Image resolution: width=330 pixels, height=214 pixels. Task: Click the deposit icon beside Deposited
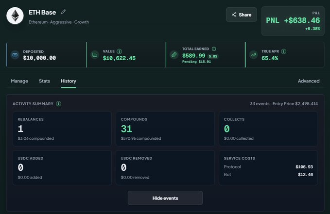[x=15, y=55]
